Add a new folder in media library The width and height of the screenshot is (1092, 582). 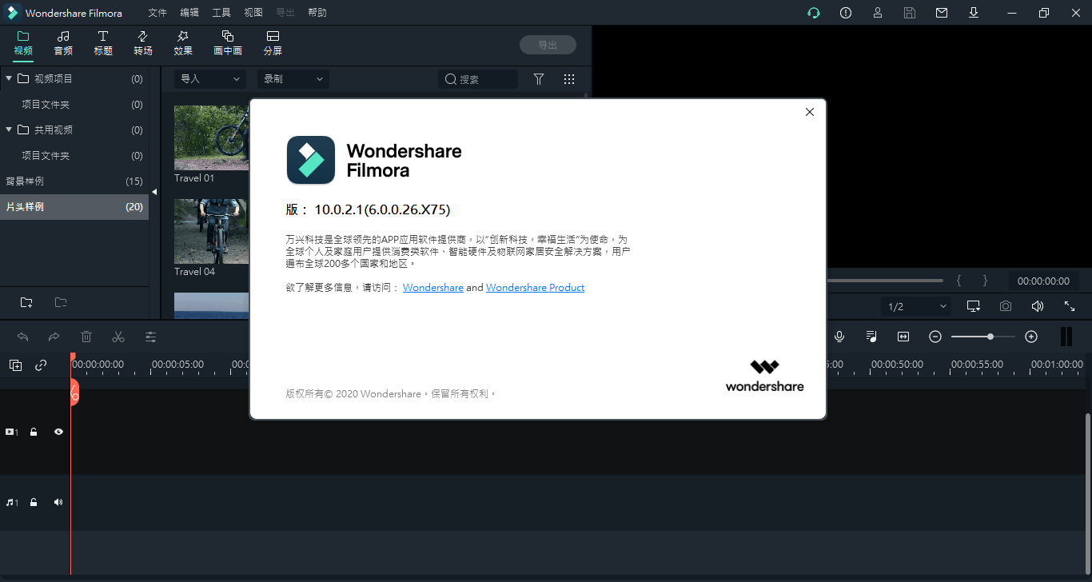point(26,302)
